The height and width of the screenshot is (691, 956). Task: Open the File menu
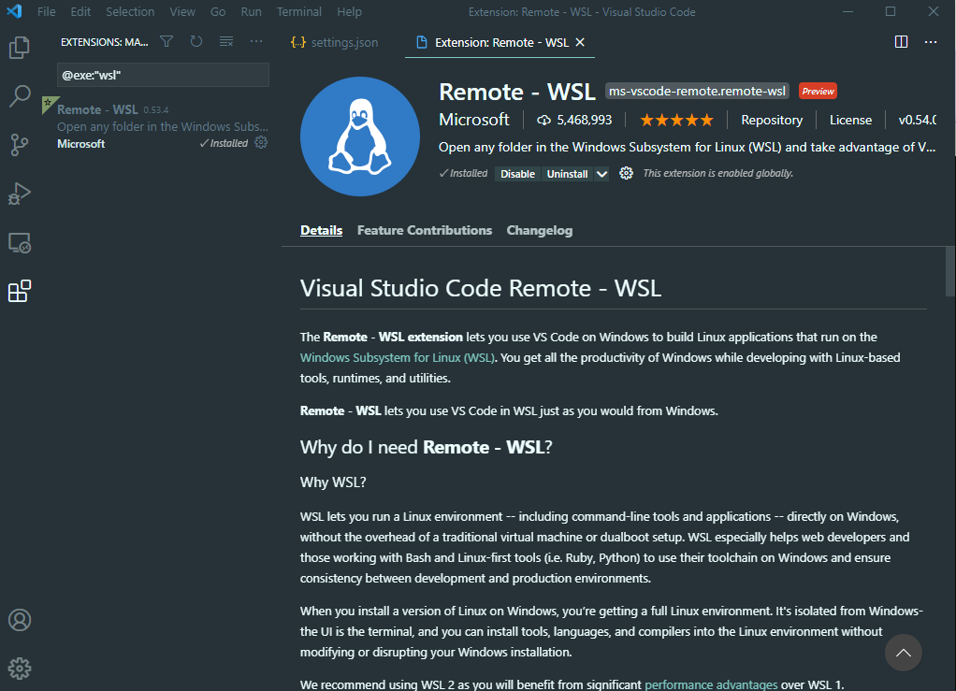[47, 11]
